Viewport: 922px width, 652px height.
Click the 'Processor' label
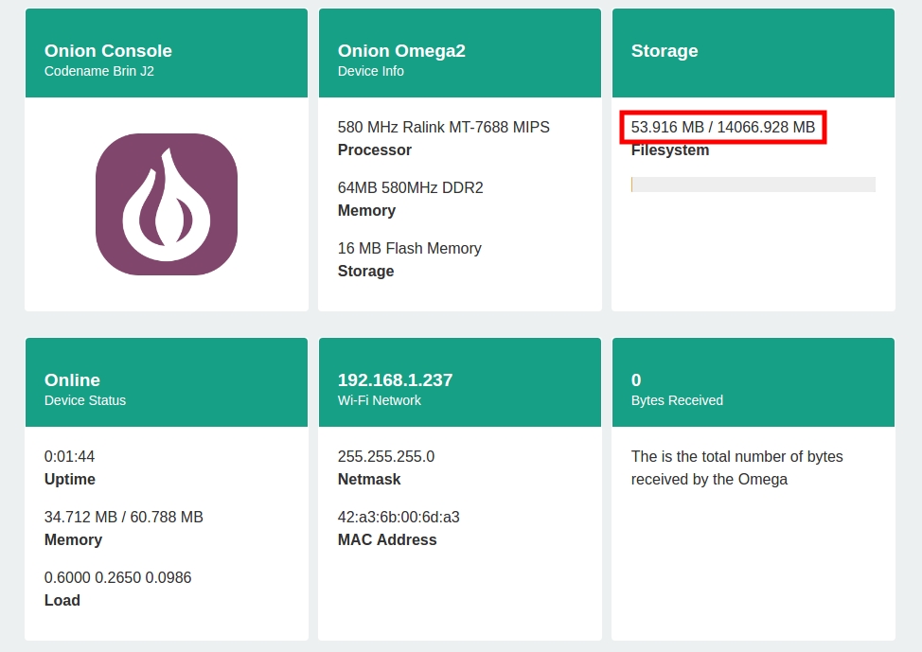(375, 150)
